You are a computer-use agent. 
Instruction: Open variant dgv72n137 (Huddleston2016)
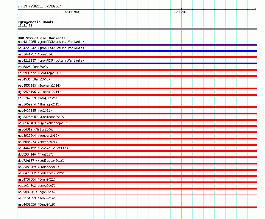pos(41,161)
